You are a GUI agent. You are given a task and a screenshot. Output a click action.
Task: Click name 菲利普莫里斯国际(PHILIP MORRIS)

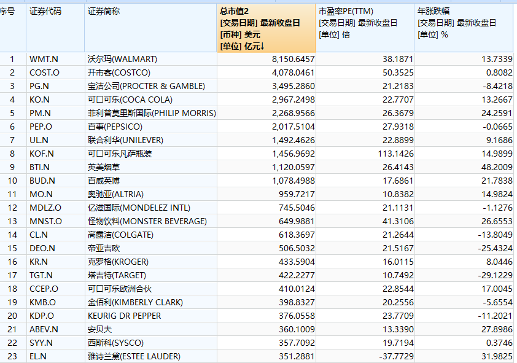pyautogui.click(x=152, y=114)
